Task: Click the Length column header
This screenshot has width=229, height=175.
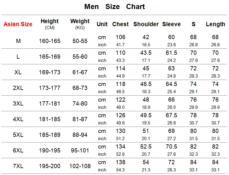Action: click(x=215, y=24)
